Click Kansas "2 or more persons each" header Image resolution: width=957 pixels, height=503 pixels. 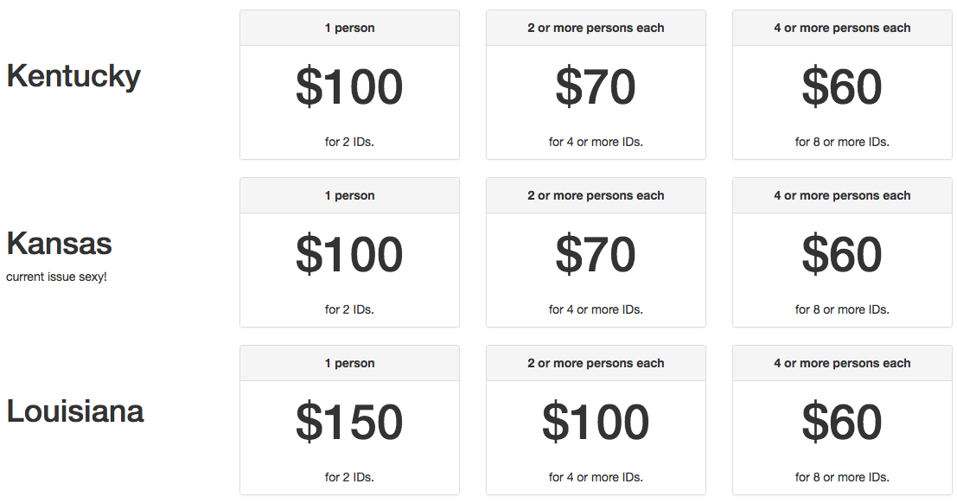[596, 196]
